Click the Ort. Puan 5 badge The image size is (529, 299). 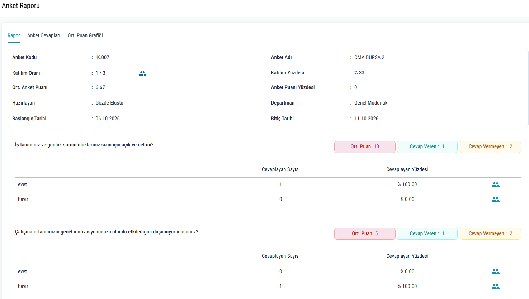365,234
